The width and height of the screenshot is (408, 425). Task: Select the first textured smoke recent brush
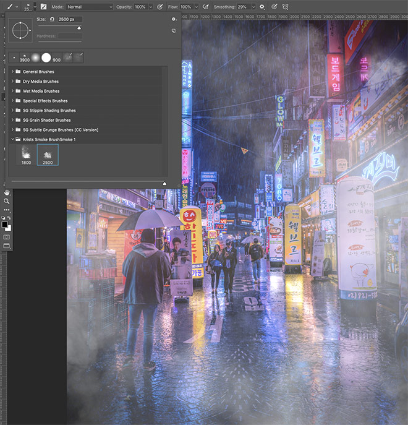click(67, 58)
